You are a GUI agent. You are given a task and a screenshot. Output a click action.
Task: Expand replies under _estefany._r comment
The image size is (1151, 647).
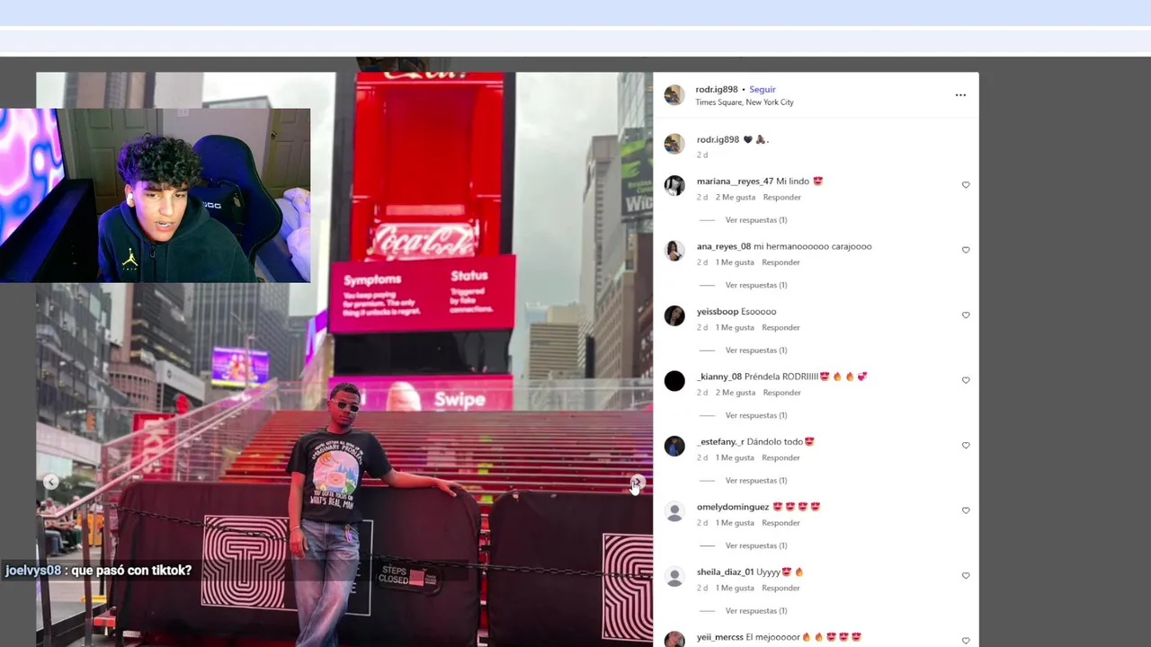[x=756, y=481]
